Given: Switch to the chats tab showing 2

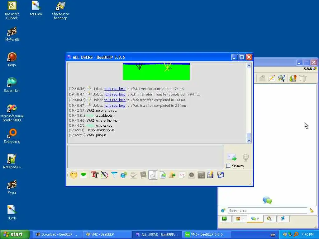Looking at the screenshot, I should pyautogui.click(x=255, y=219).
